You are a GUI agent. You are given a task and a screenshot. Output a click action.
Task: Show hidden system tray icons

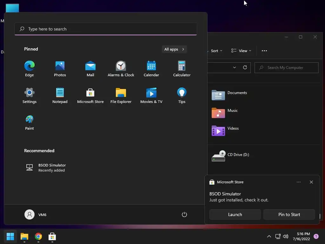click(x=269, y=236)
